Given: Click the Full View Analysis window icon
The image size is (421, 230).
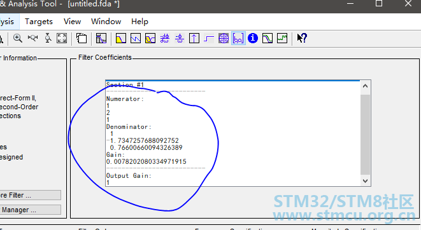Looking at the screenshot, I should [x=82, y=38].
